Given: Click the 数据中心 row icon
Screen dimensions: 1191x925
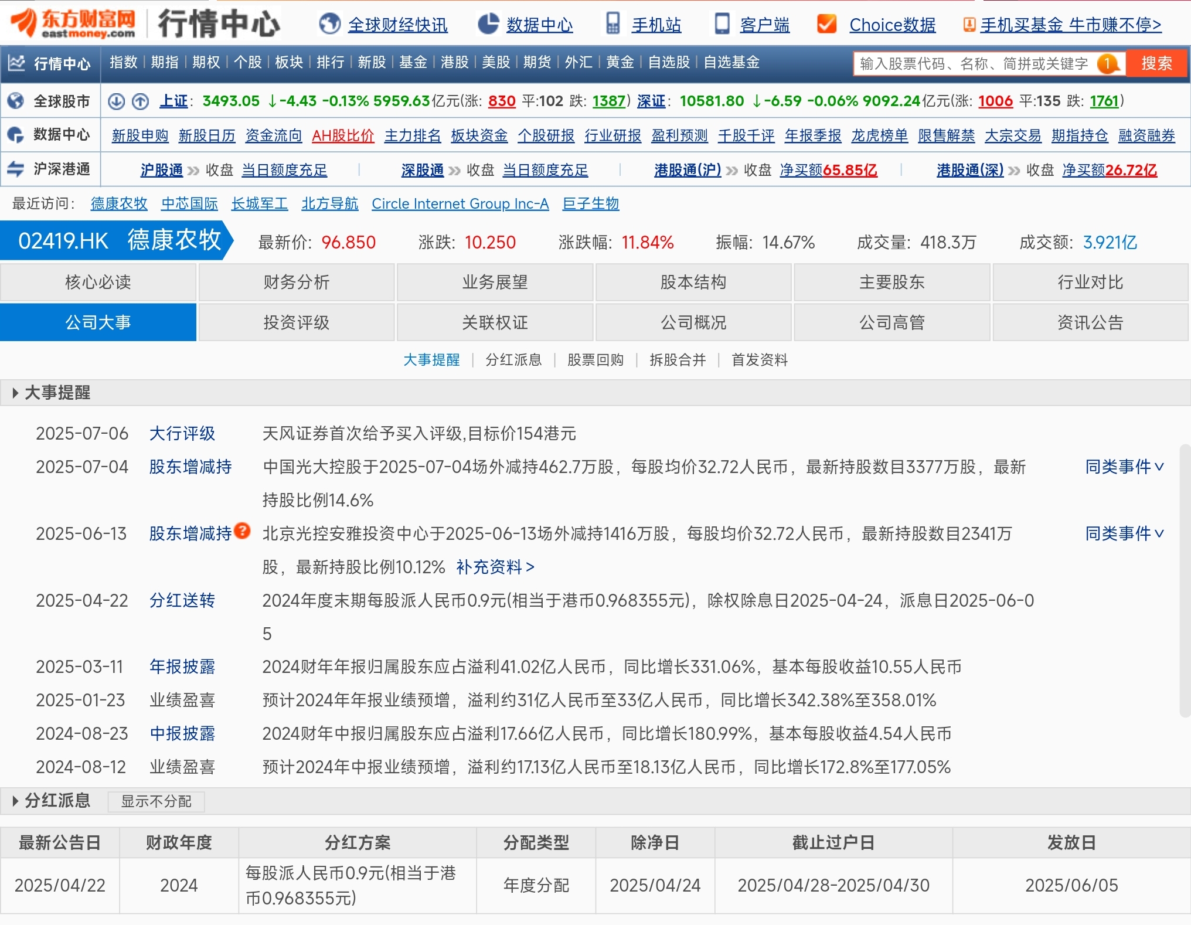Looking at the screenshot, I should 15,135.
